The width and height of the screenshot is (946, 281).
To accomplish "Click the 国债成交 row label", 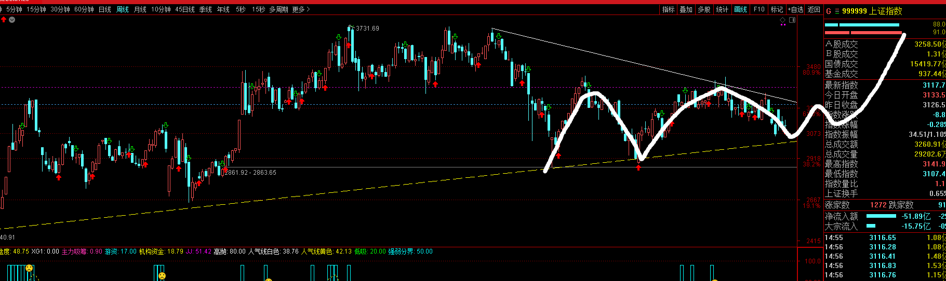I will point(842,64).
